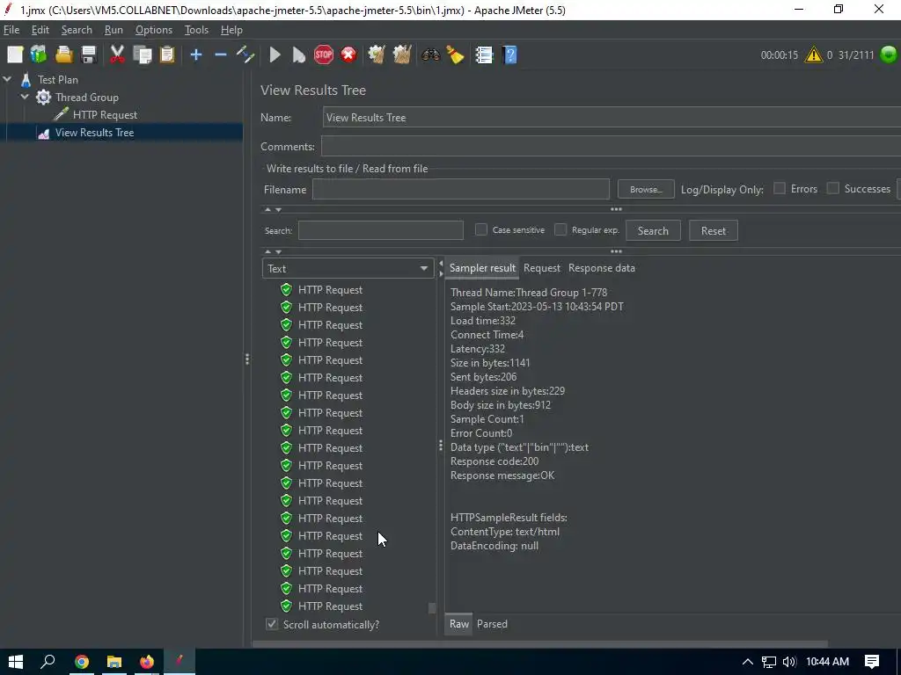
Task: Enable the Errors only checkbox
Action: pos(780,188)
